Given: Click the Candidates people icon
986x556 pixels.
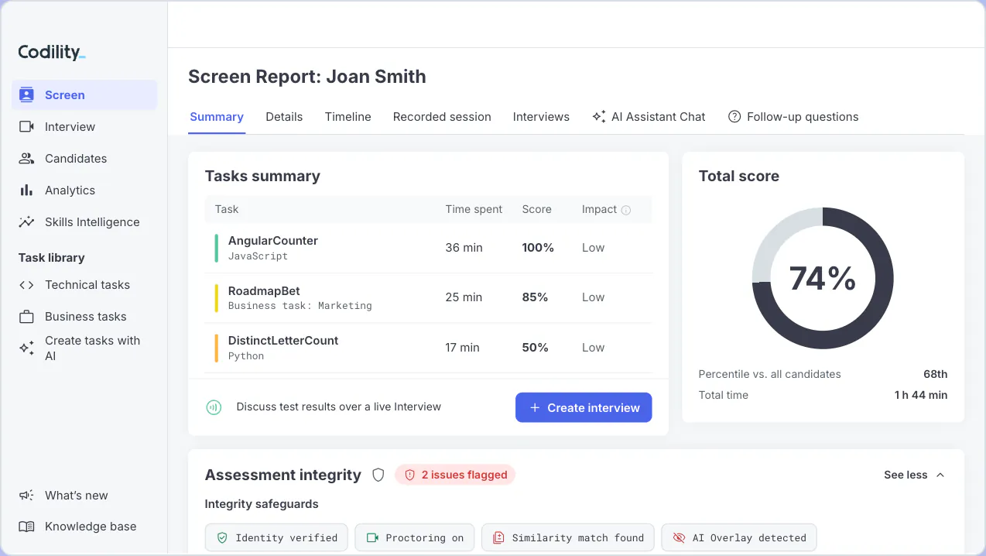Looking at the screenshot, I should (27, 159).
